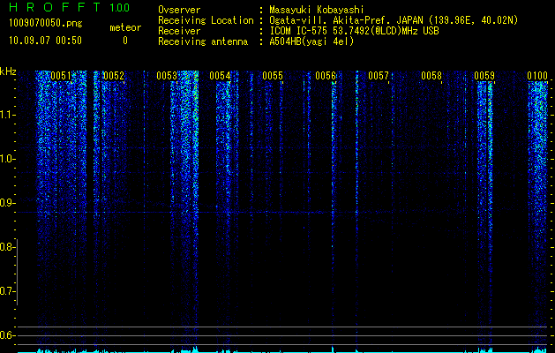The height and width of the screenshot is (353, 555).
Task: Click the 0057 time marker
Action: point(379,76)
